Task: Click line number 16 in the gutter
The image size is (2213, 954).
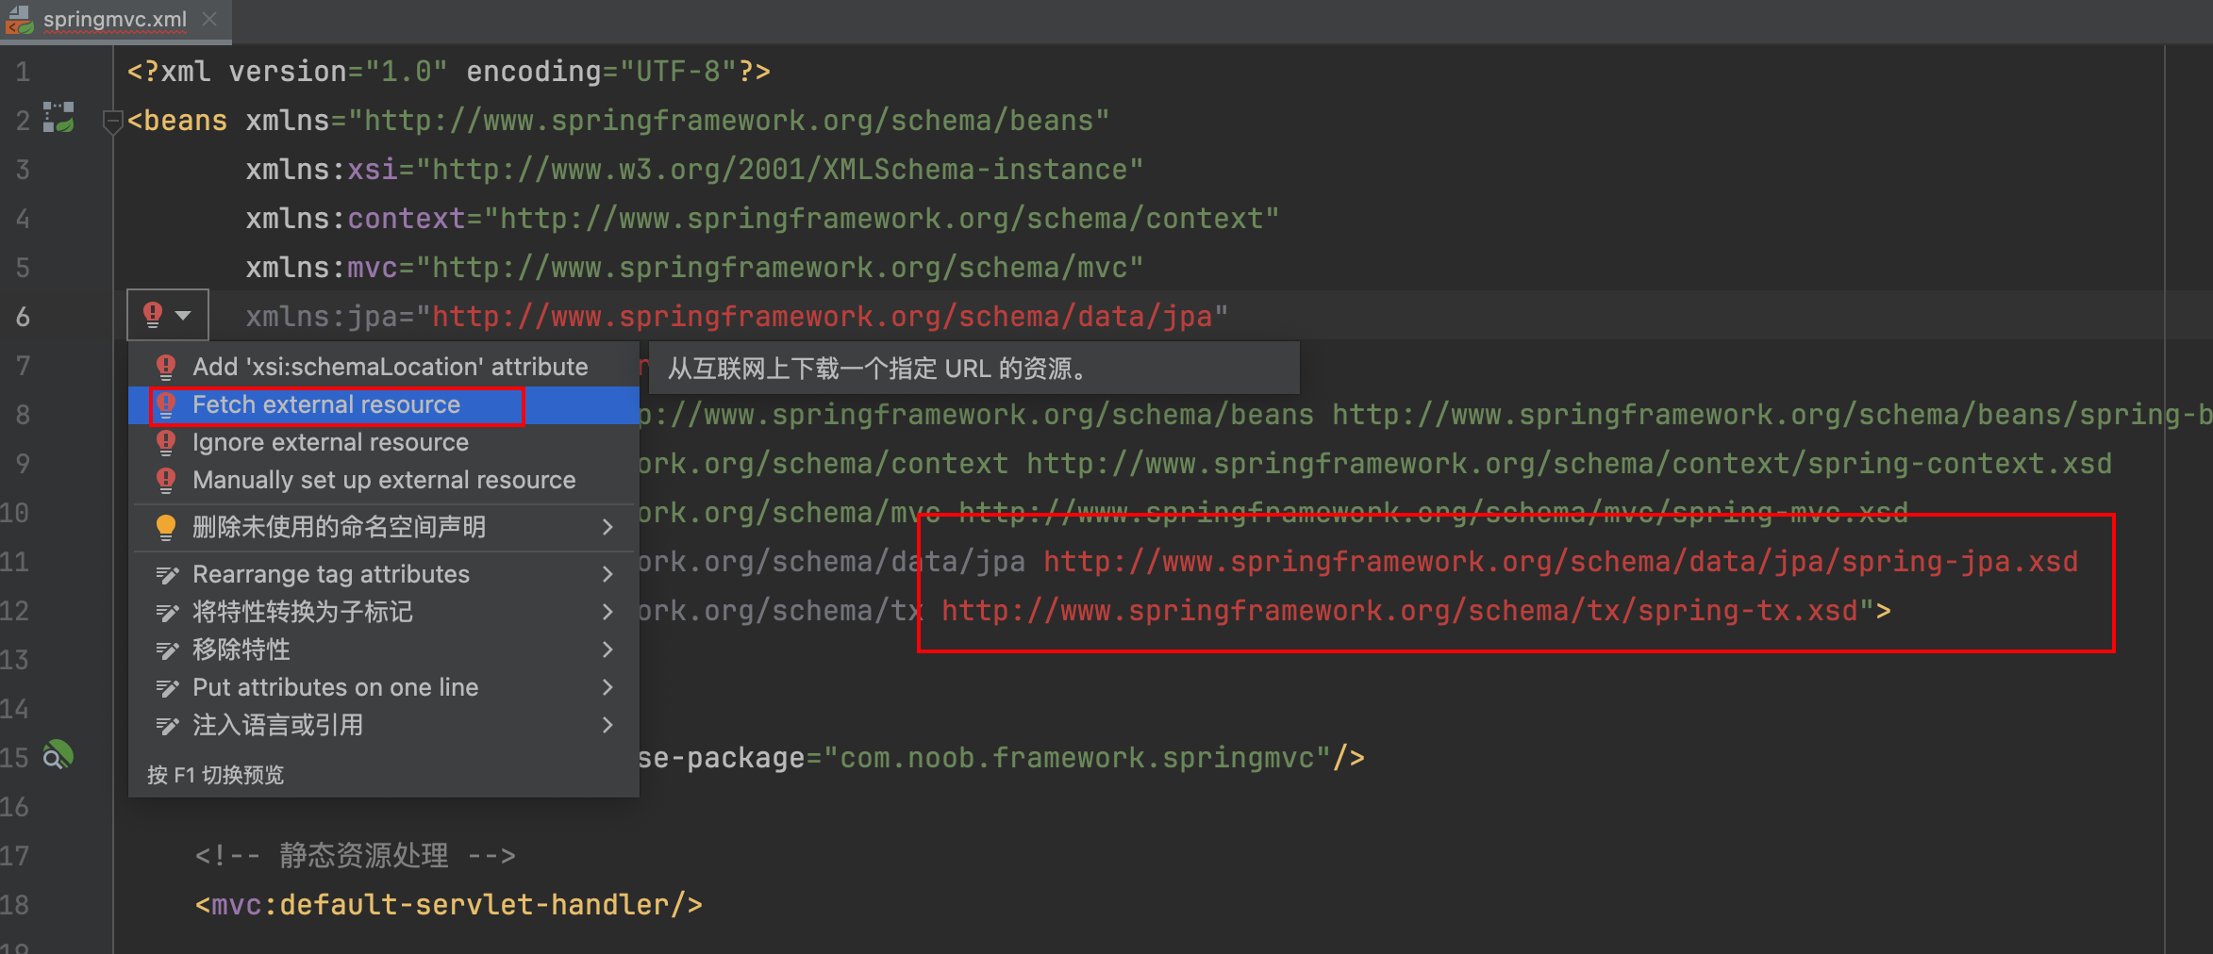Action: pos(15,807)
